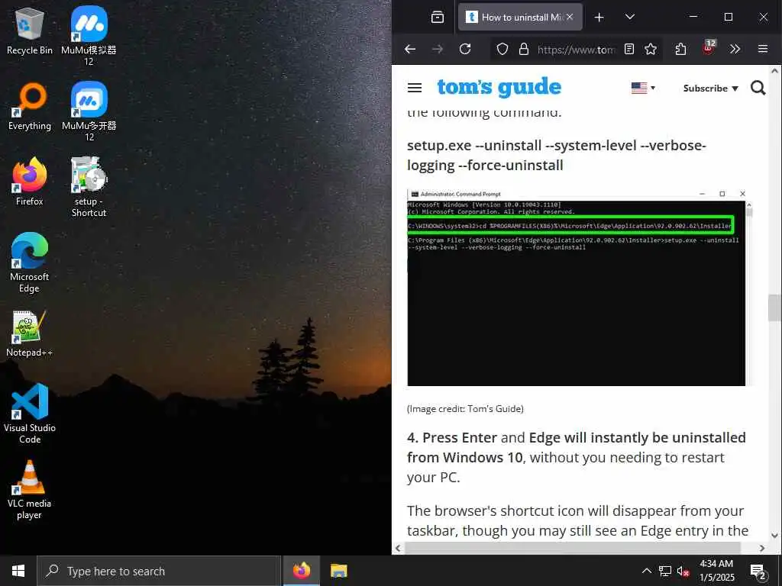Open the Firefox Extensions puzzle icon
782x586 pixels.
(680, 49)
